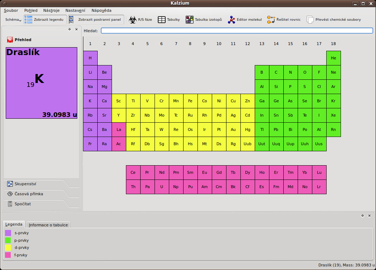Click the Přehled panel red H icon
The image size is (376, 270).
[10, 40]
